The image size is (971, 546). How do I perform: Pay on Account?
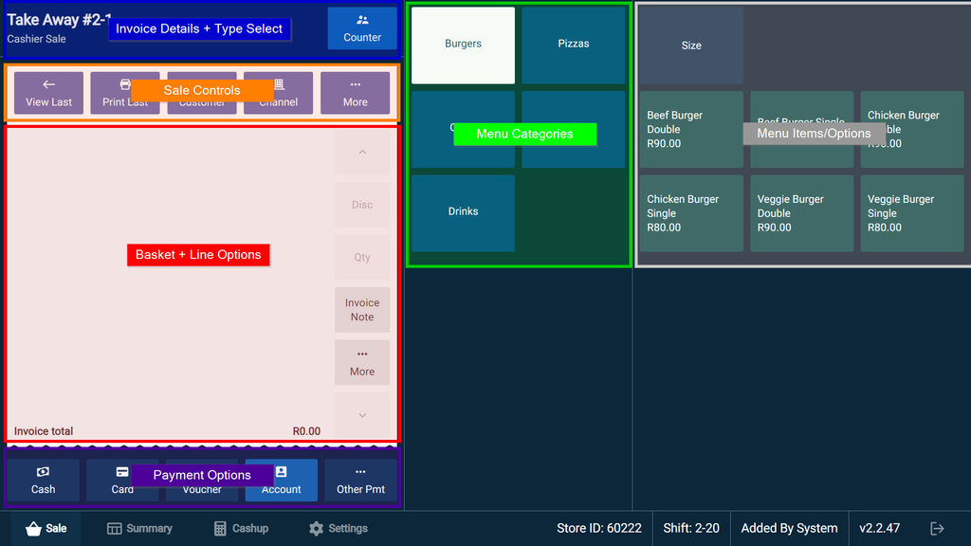coord(281,480)
